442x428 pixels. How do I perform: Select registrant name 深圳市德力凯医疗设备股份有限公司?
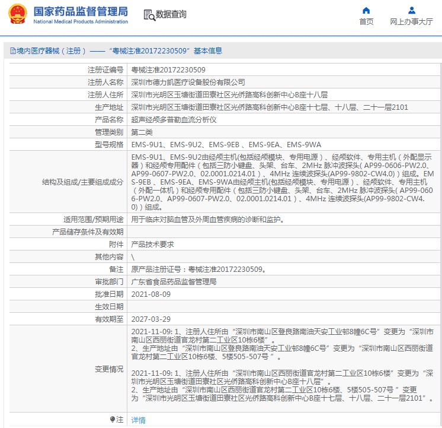coord(188,82)
